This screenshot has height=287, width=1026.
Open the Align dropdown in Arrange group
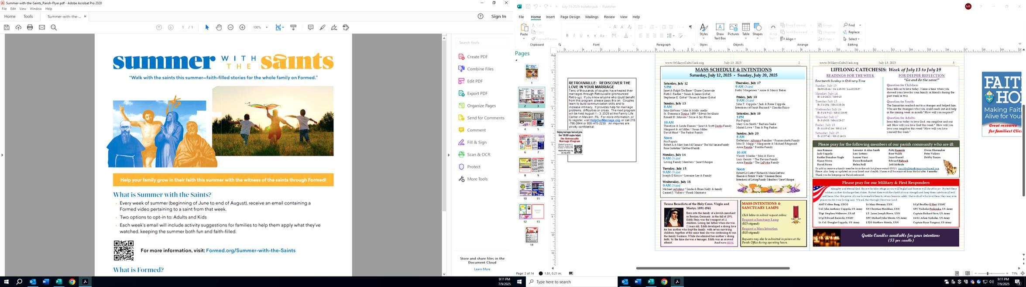click(788, 39)
